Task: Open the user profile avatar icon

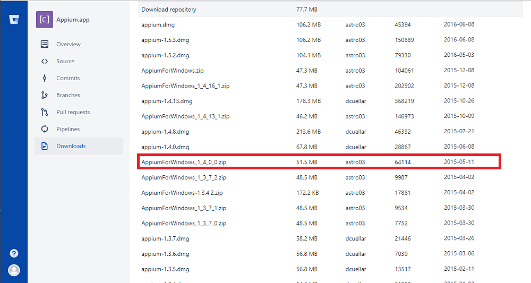Action: coord(14,270)
